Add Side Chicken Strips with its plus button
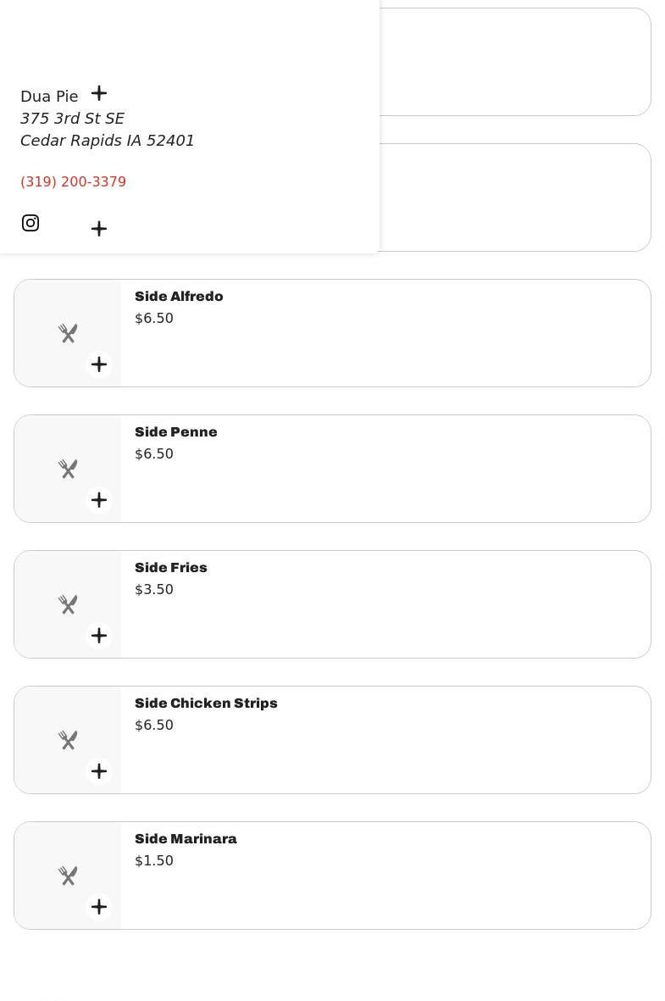Image resolution: width=665 pixels, height=1001 pixels. coord(99,771)
